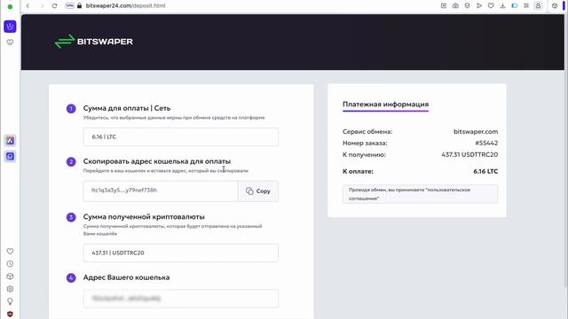Open the settings gear icon in sidebar
The image size is (568, 319).
point(10,289)
